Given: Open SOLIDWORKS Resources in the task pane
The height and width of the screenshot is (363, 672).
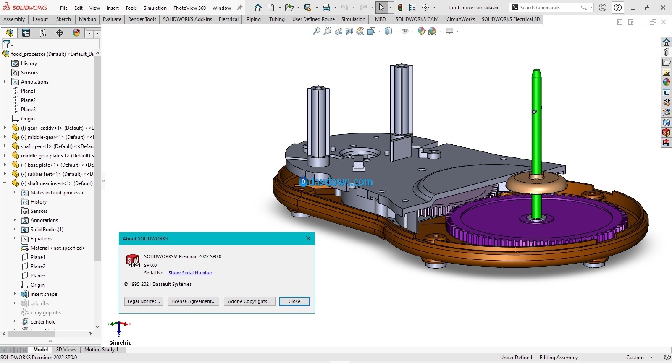Looking at the screenshot, I should coord(667,42).
